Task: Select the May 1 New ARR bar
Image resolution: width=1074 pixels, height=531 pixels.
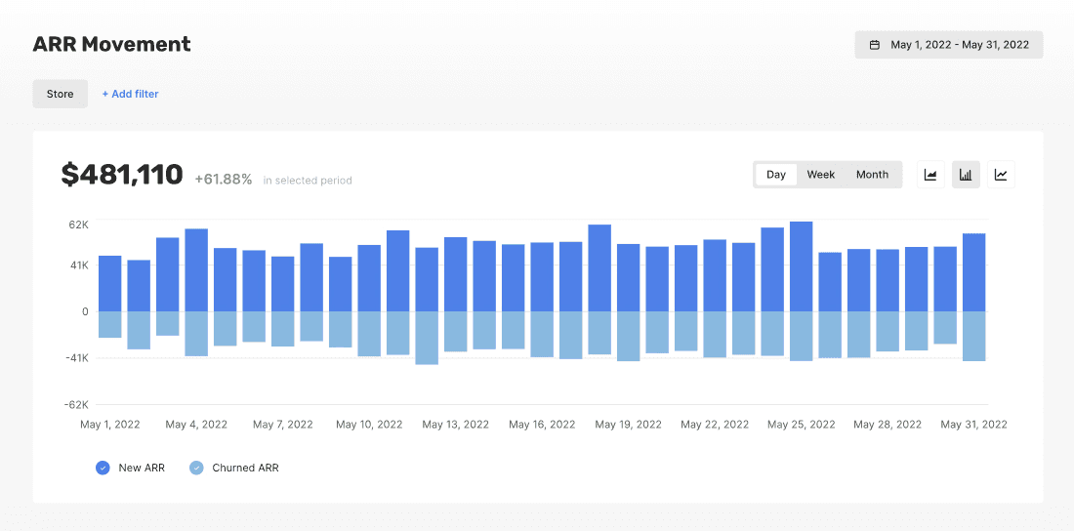Action: 110,284
